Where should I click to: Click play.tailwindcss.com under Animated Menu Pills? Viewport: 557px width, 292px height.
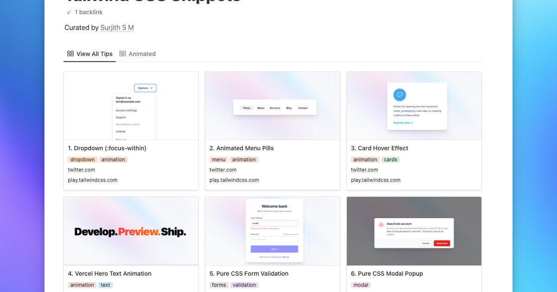tap(234, 180)
